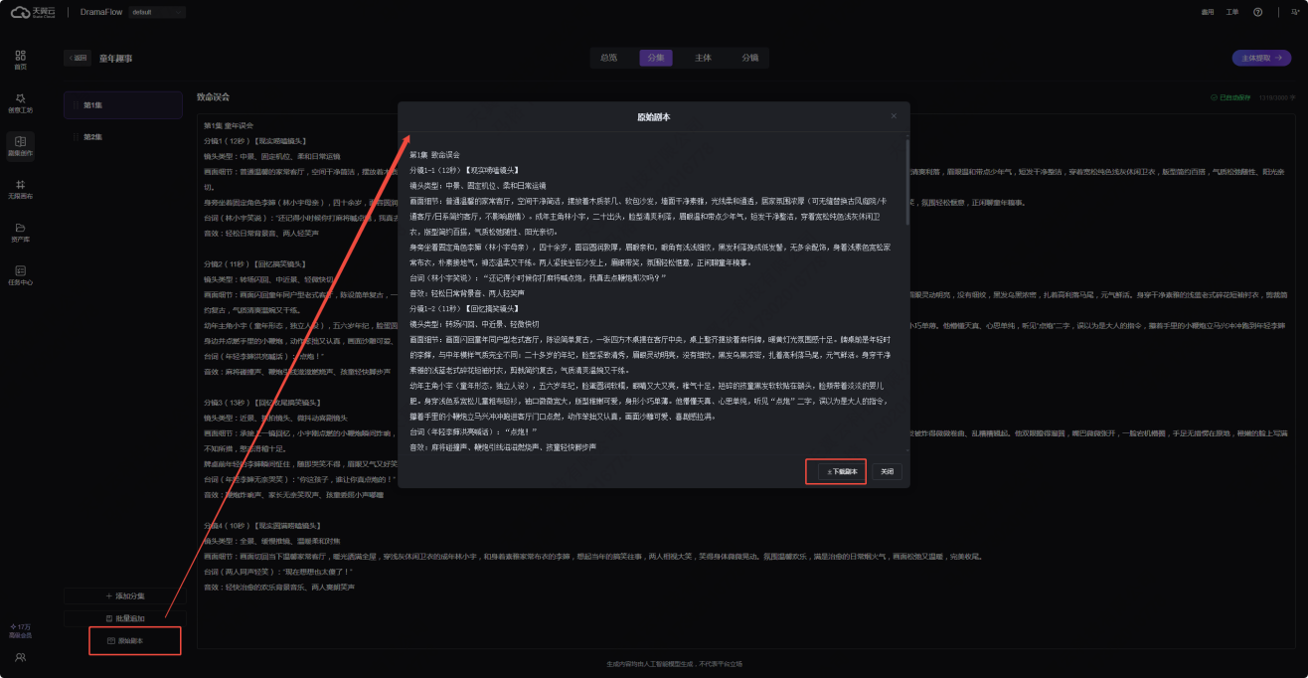Screen dimensions: 1308x678
Task: Click the 原始剧本 button in left panel
Action: click(124, 641)
